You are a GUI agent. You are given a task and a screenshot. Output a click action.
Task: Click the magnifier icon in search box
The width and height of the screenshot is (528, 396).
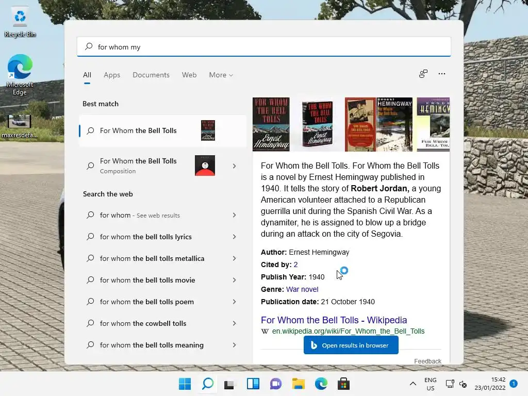[x=89, y=46]
